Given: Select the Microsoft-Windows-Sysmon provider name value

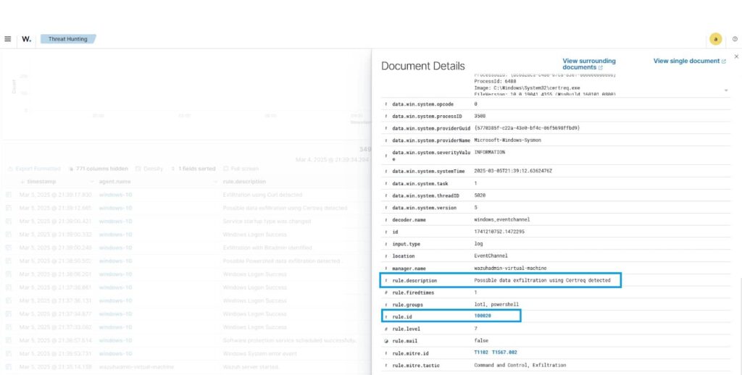Looking at the screenshot, I should pos(507,140).
